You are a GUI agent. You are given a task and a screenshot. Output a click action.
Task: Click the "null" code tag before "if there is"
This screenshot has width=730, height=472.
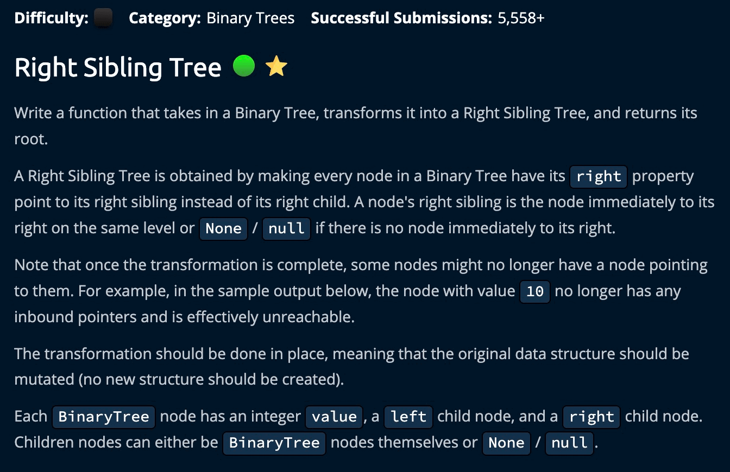tap(287, 228)
